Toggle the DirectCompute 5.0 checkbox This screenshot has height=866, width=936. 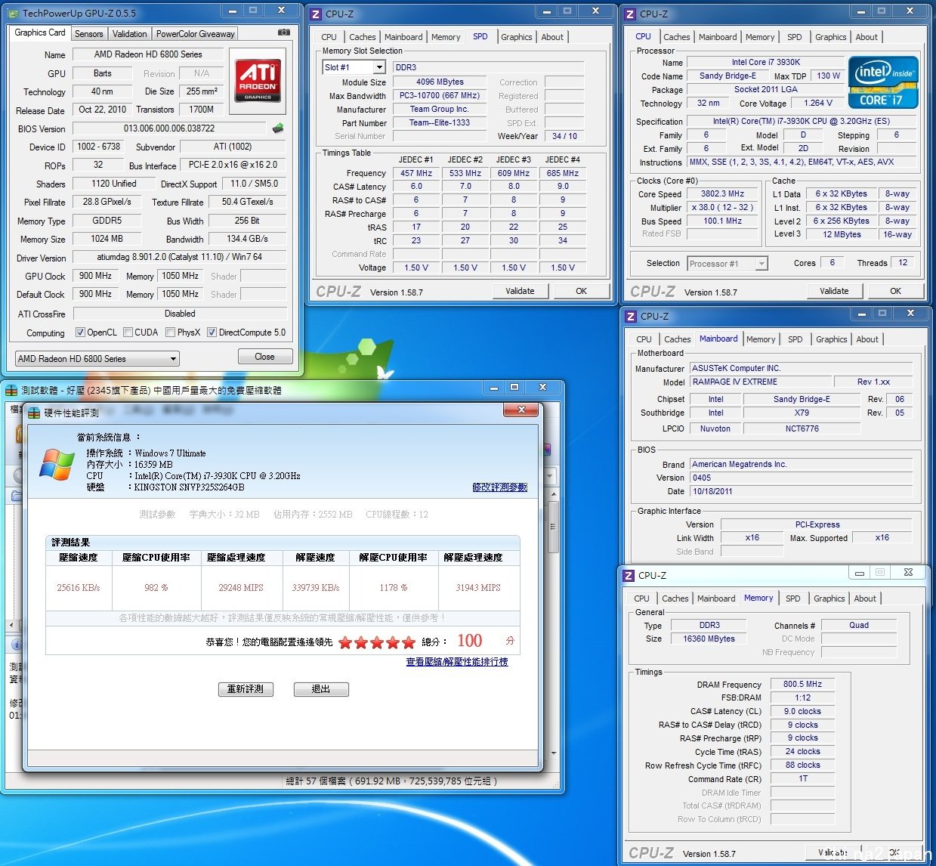coord(212,332)
